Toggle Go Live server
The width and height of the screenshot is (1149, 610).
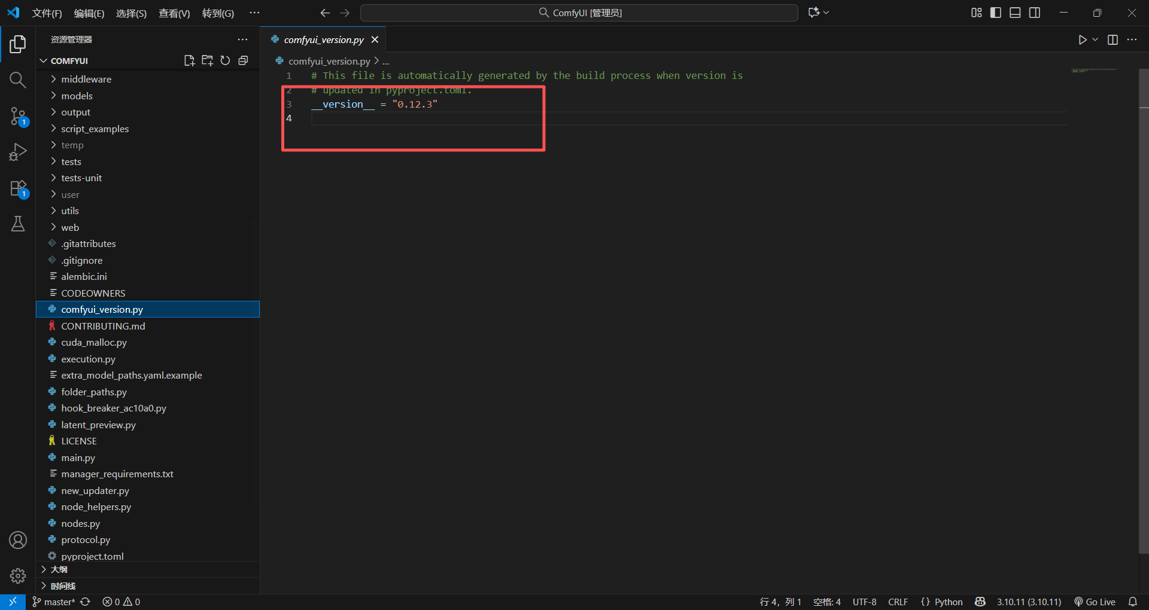pos(1095,602)
